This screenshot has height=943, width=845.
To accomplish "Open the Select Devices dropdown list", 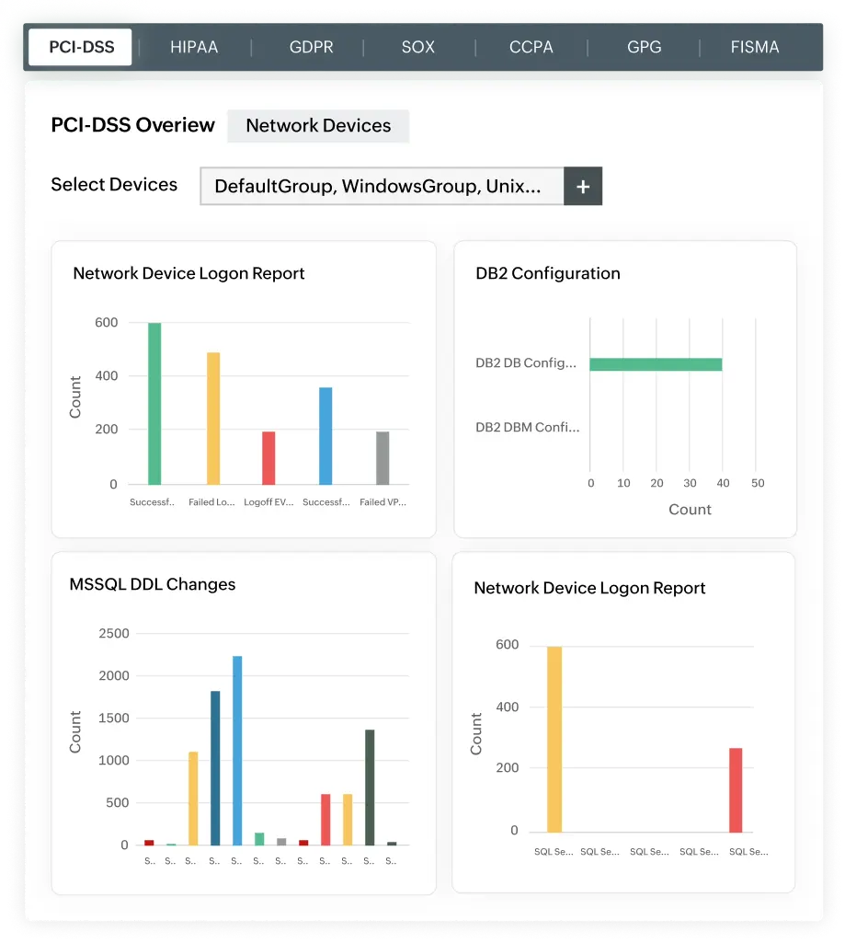I will coord(383,186).
